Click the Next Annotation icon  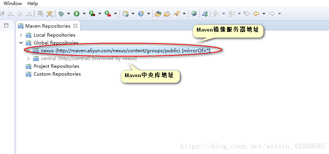click(x=216, y=14)
